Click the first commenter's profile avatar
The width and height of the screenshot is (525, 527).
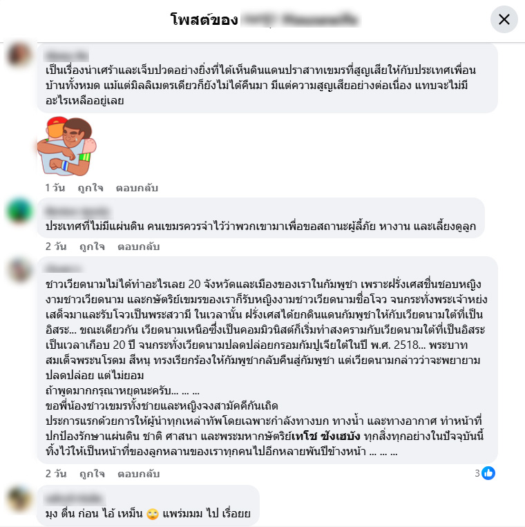[19, 54]
